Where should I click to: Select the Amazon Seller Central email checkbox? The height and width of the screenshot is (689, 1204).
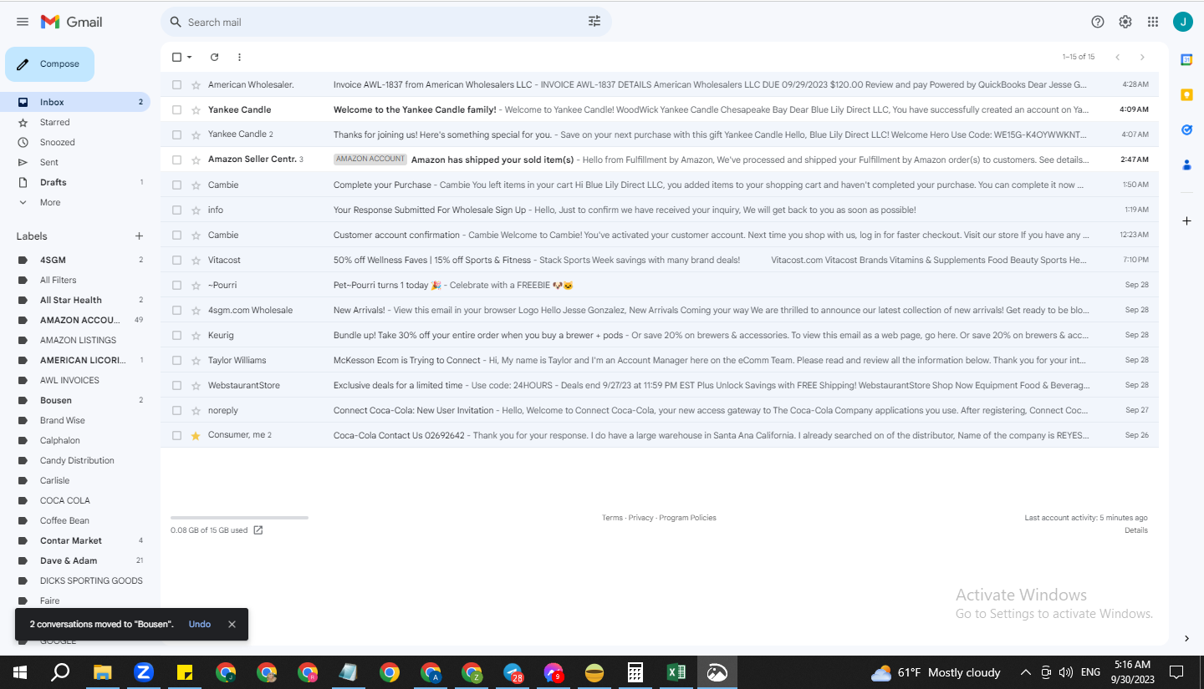(x=176, y=160)
